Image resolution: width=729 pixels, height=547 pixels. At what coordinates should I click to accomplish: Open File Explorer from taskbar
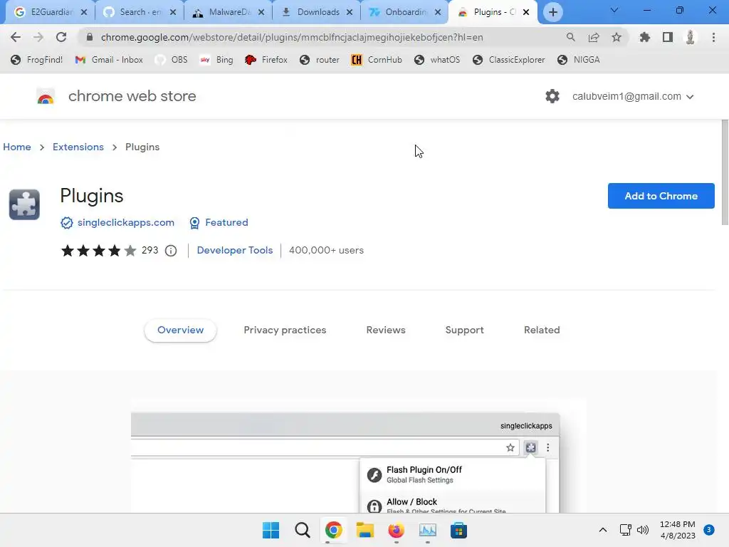pyautogui.click(x=365, y=530)
